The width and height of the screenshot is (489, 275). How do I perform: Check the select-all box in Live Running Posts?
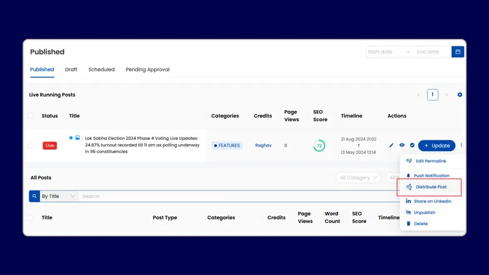coord(31,116)
